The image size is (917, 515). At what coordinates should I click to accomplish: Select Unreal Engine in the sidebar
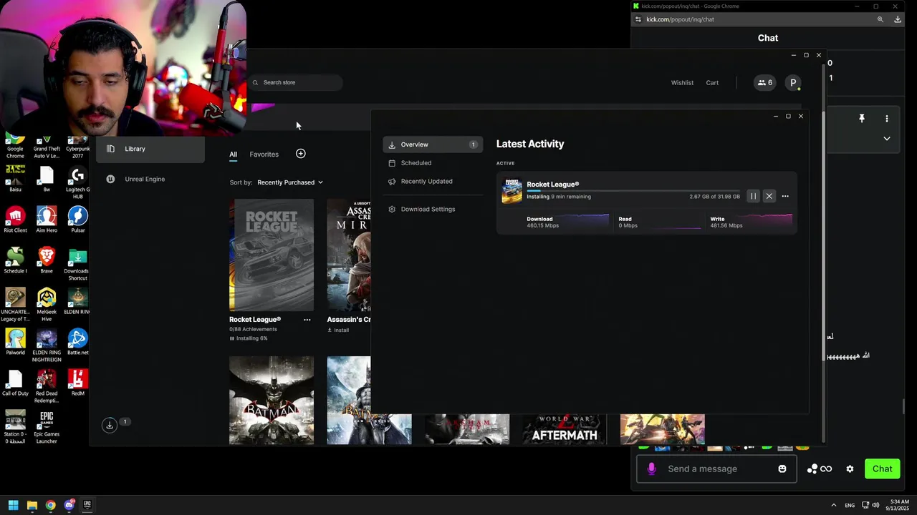(x=150, y=179)
